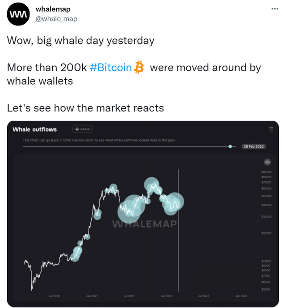Open the chart's hamburger menu
Viewport: 286px width, 308px height.
click(x=271, y=129)
